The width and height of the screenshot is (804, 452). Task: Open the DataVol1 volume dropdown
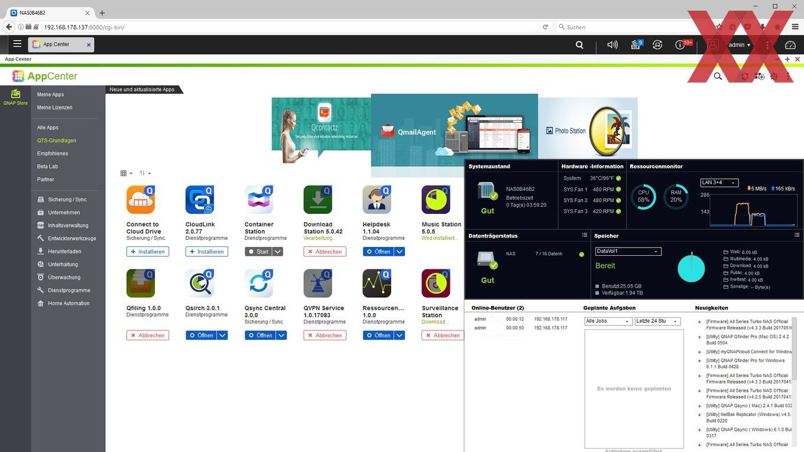coord(628,251)
